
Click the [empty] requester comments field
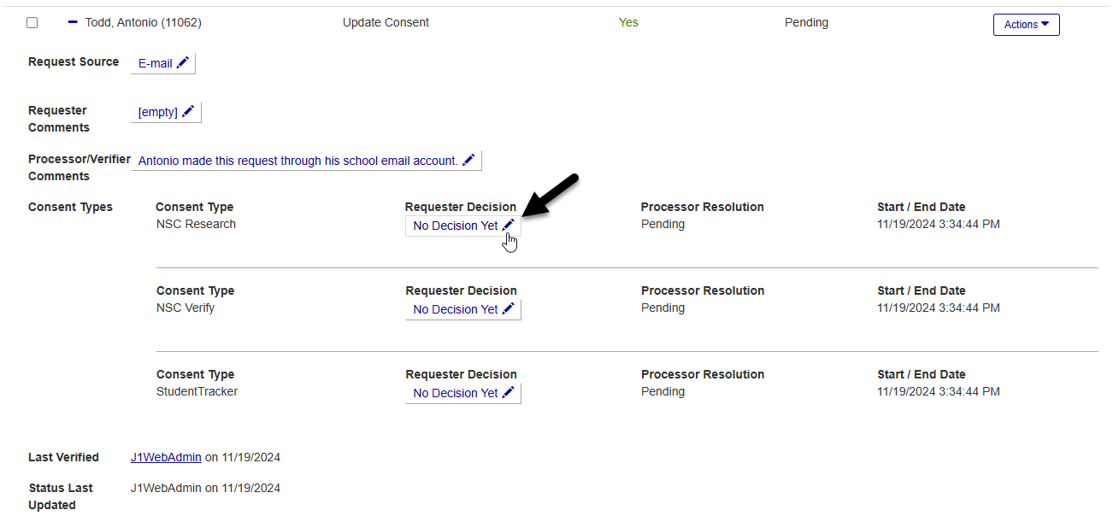[x=158, y=112]
